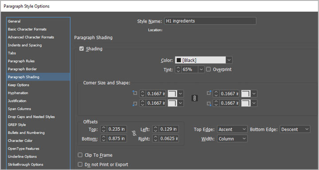Screen dimensions: 319x170
Task: Expand the Width Column dropdown
Action: pyautogui.click(x=232, y=139)
